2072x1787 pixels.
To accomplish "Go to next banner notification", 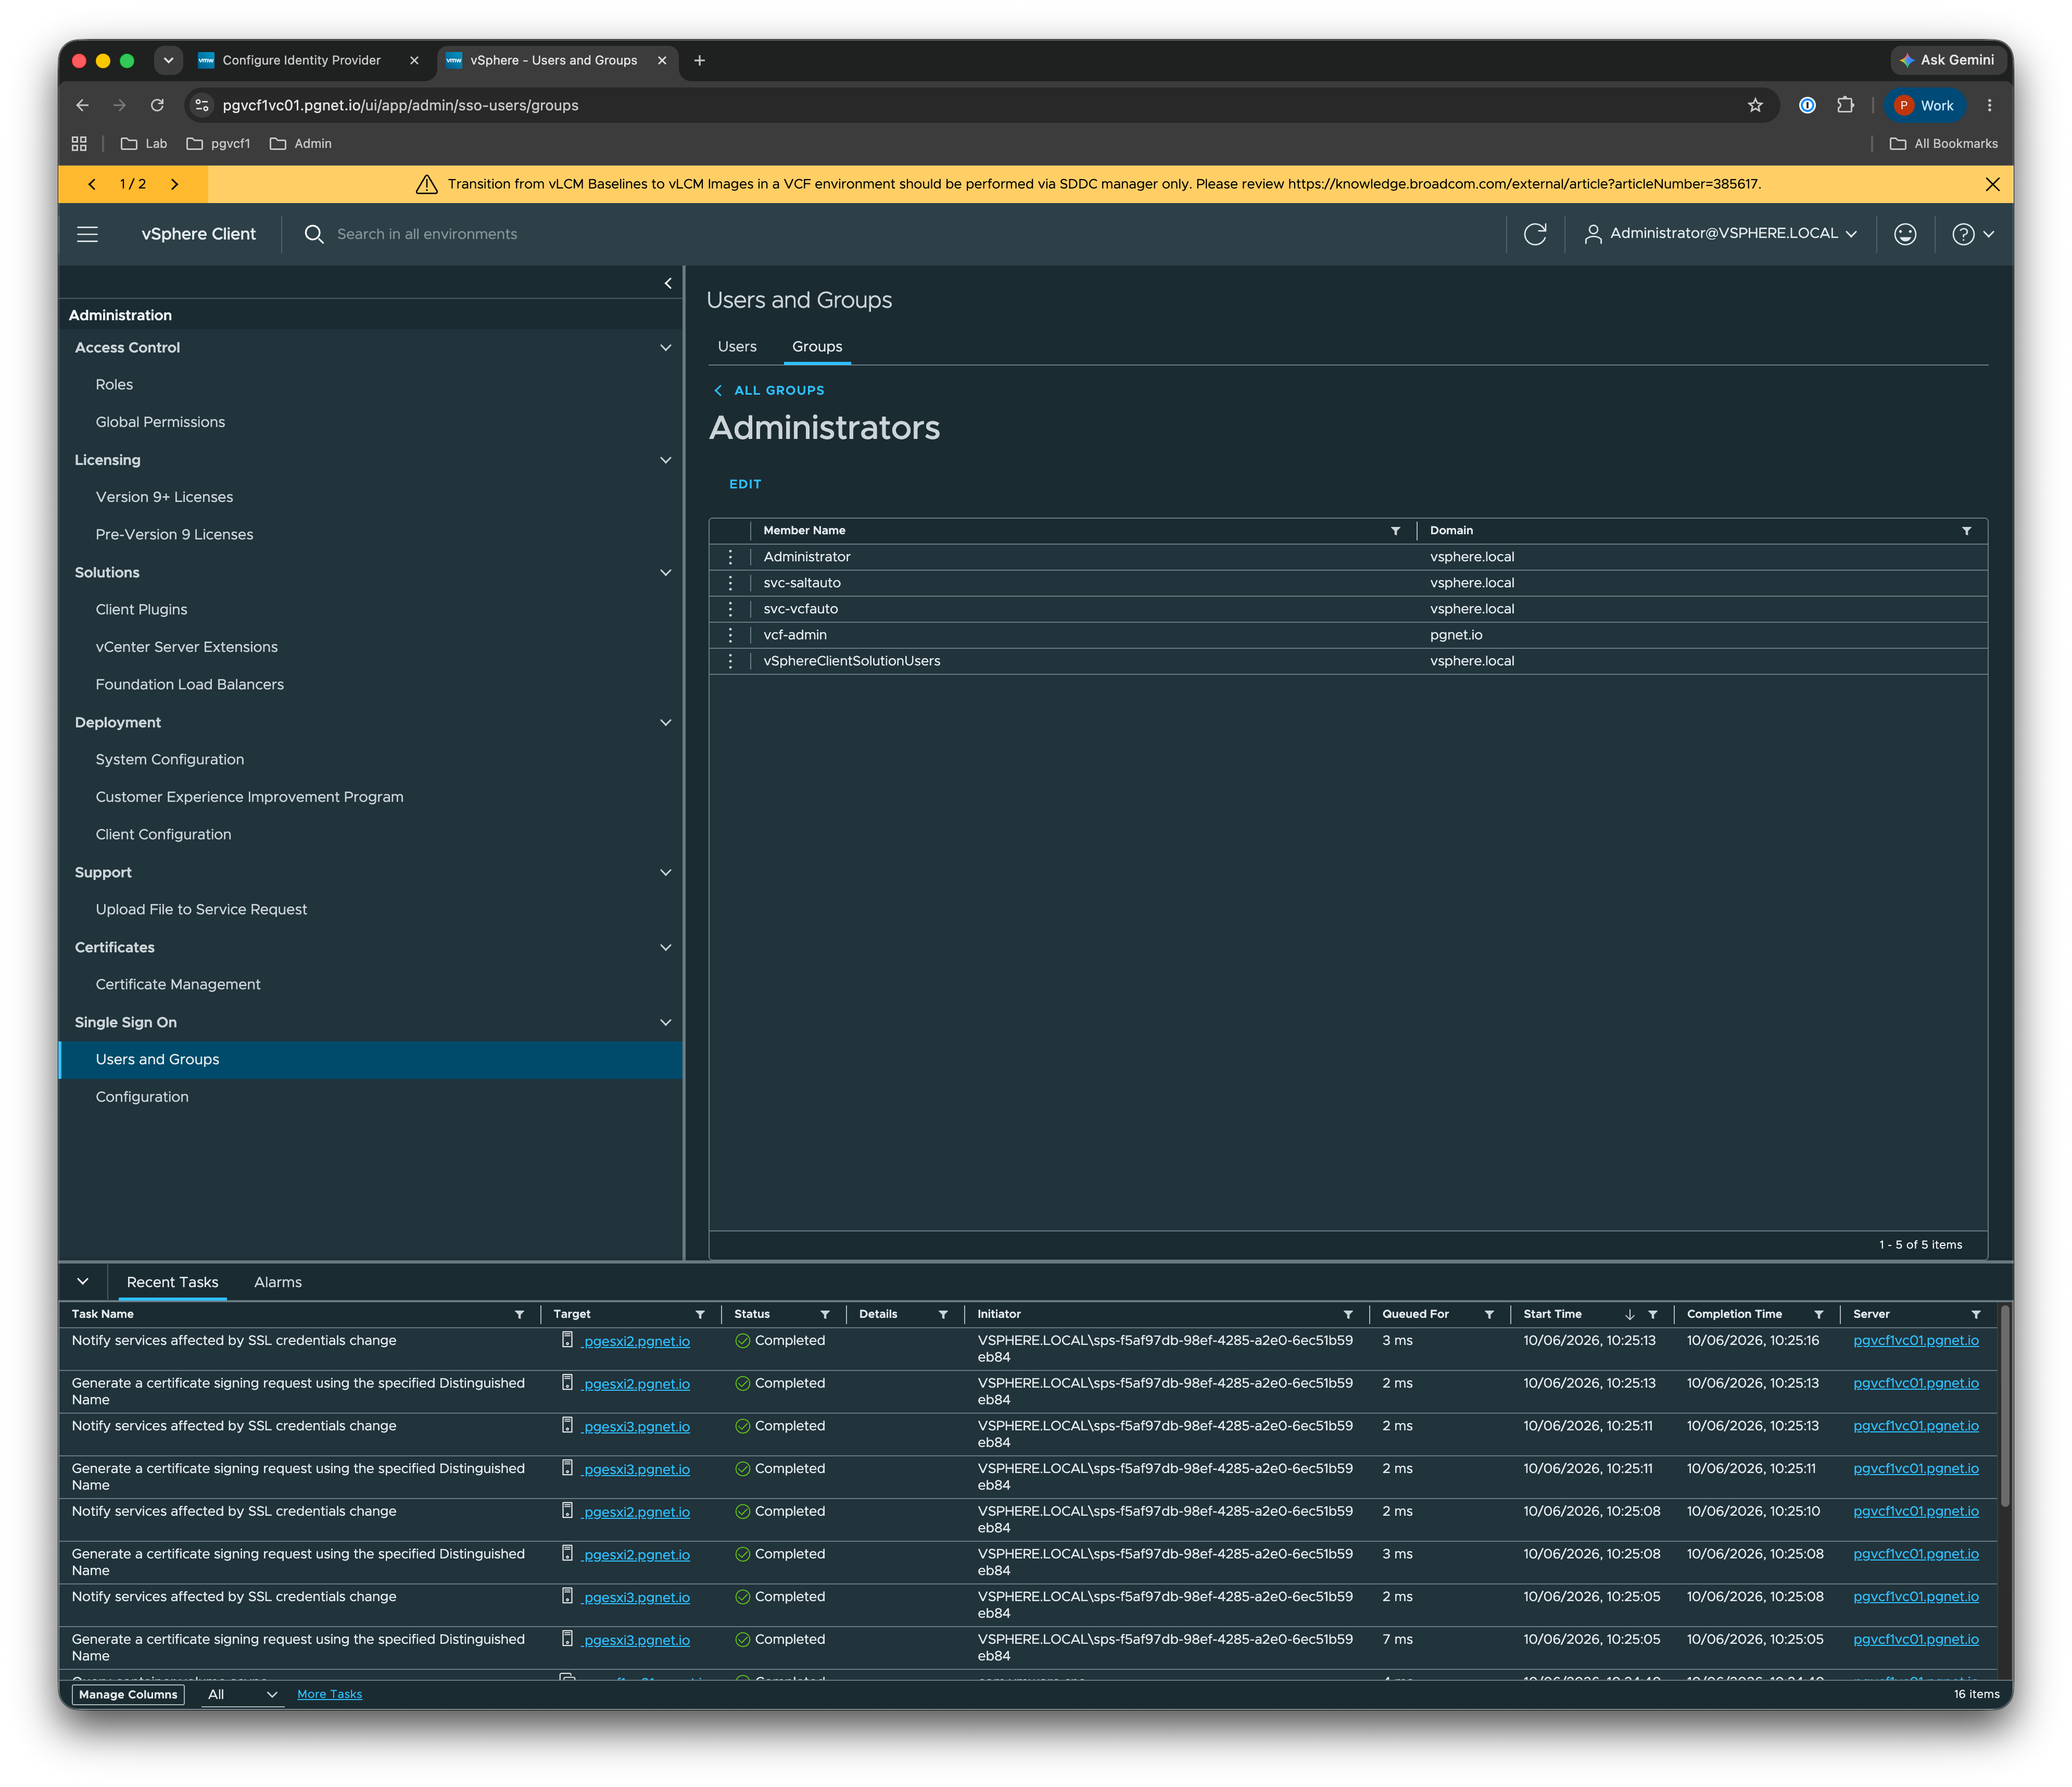I will click(175, 184).
